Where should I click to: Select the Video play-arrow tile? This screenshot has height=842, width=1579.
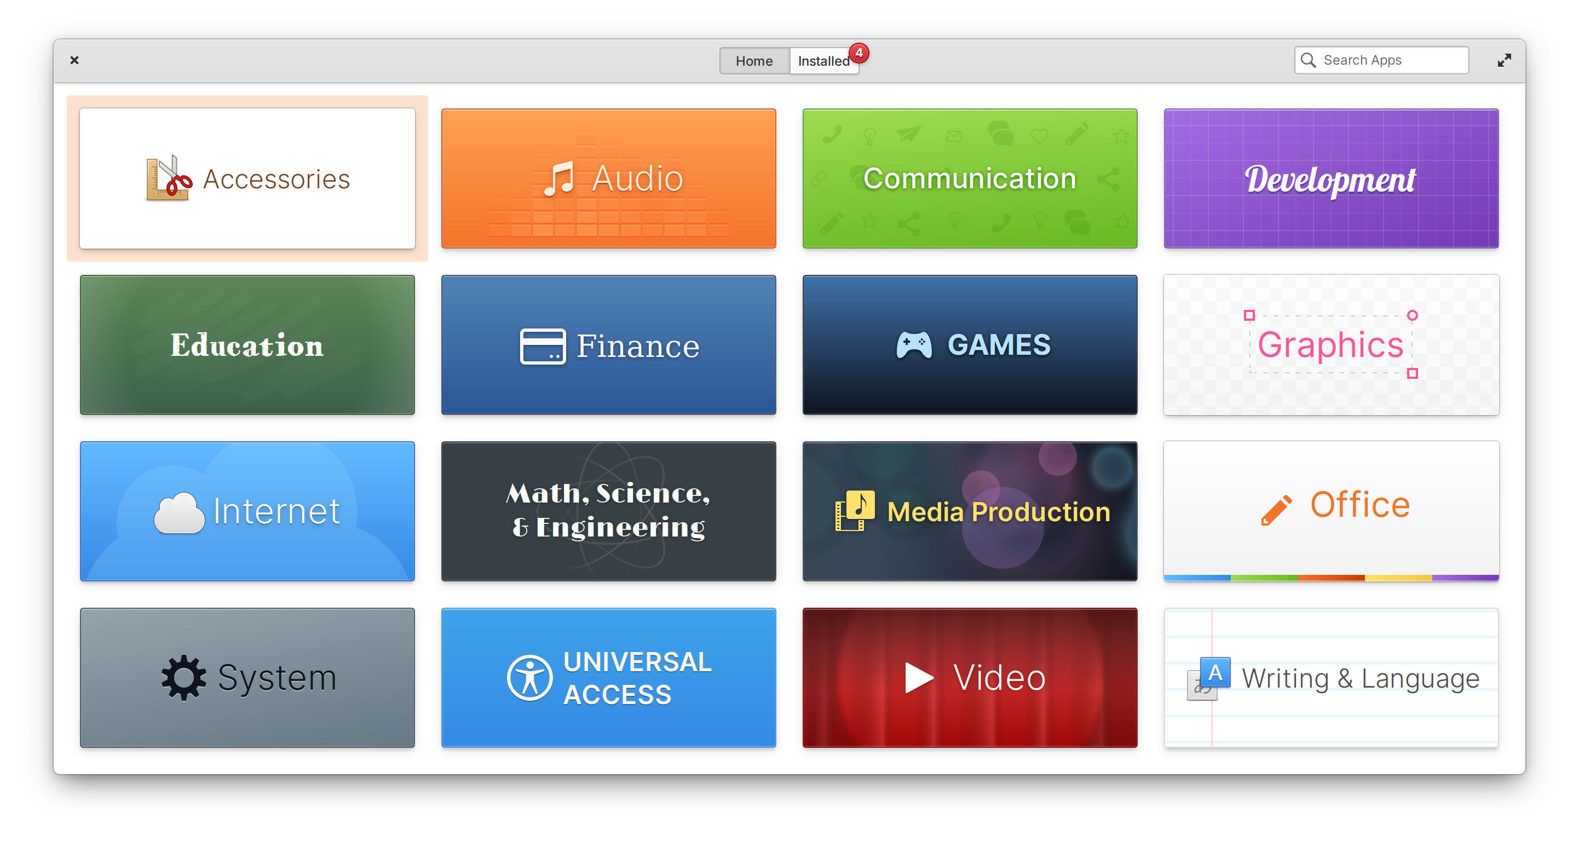tap(970, 677)
